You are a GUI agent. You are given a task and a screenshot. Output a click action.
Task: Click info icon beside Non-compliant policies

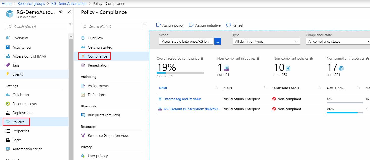(311, 59)
